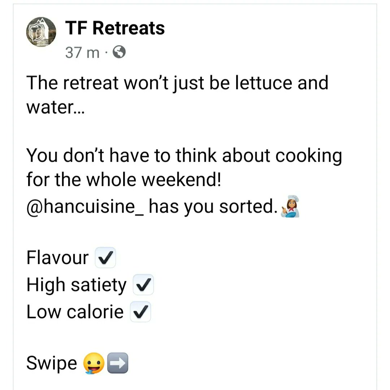
Task: Select the 'retreat won't just be lettuce' line
Action: pos(177,83)
